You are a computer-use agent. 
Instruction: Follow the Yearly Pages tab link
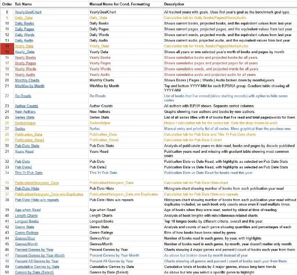pos(25,63)
